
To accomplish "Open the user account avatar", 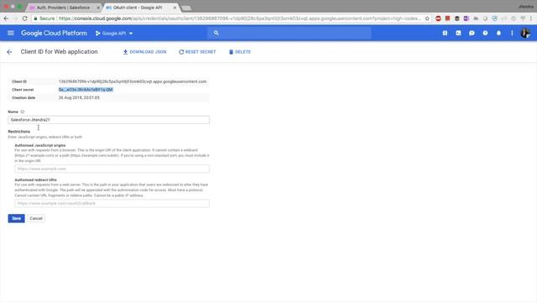I will point(525,34).
